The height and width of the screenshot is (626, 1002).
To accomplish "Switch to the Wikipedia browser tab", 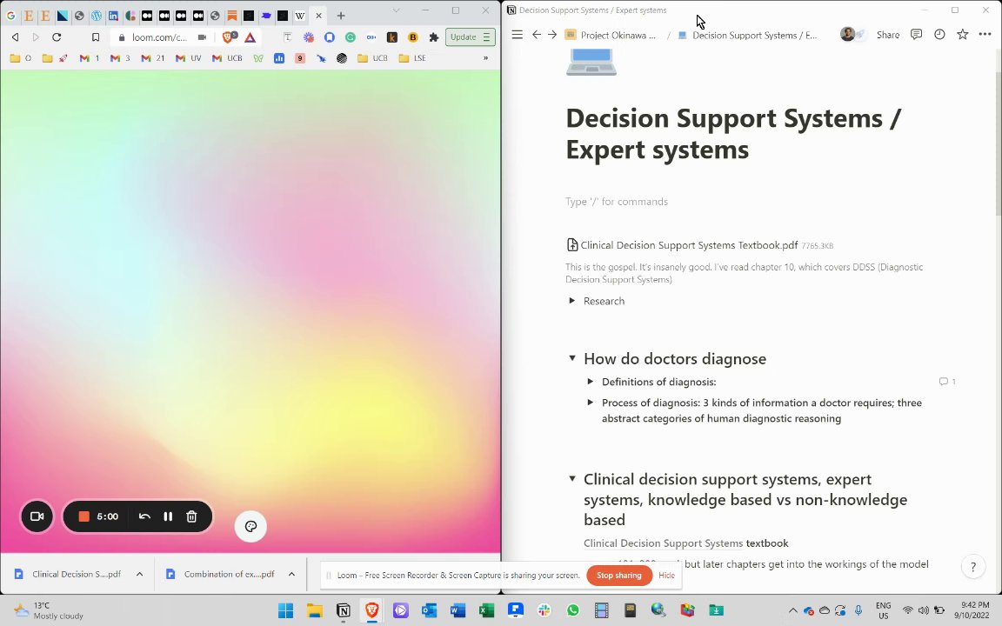I will [300, 16].
